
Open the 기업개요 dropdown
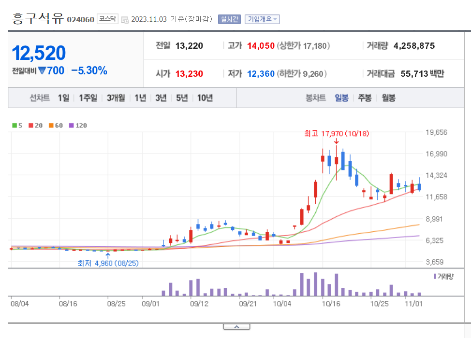(x=262, y=19)
